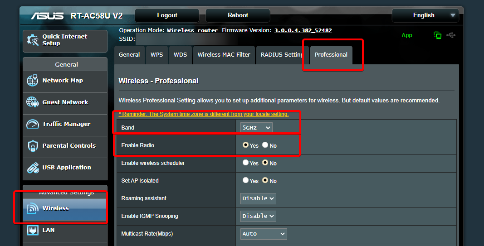Click the ASUS logo
484x246 pixels.
(x=47, y=16)
